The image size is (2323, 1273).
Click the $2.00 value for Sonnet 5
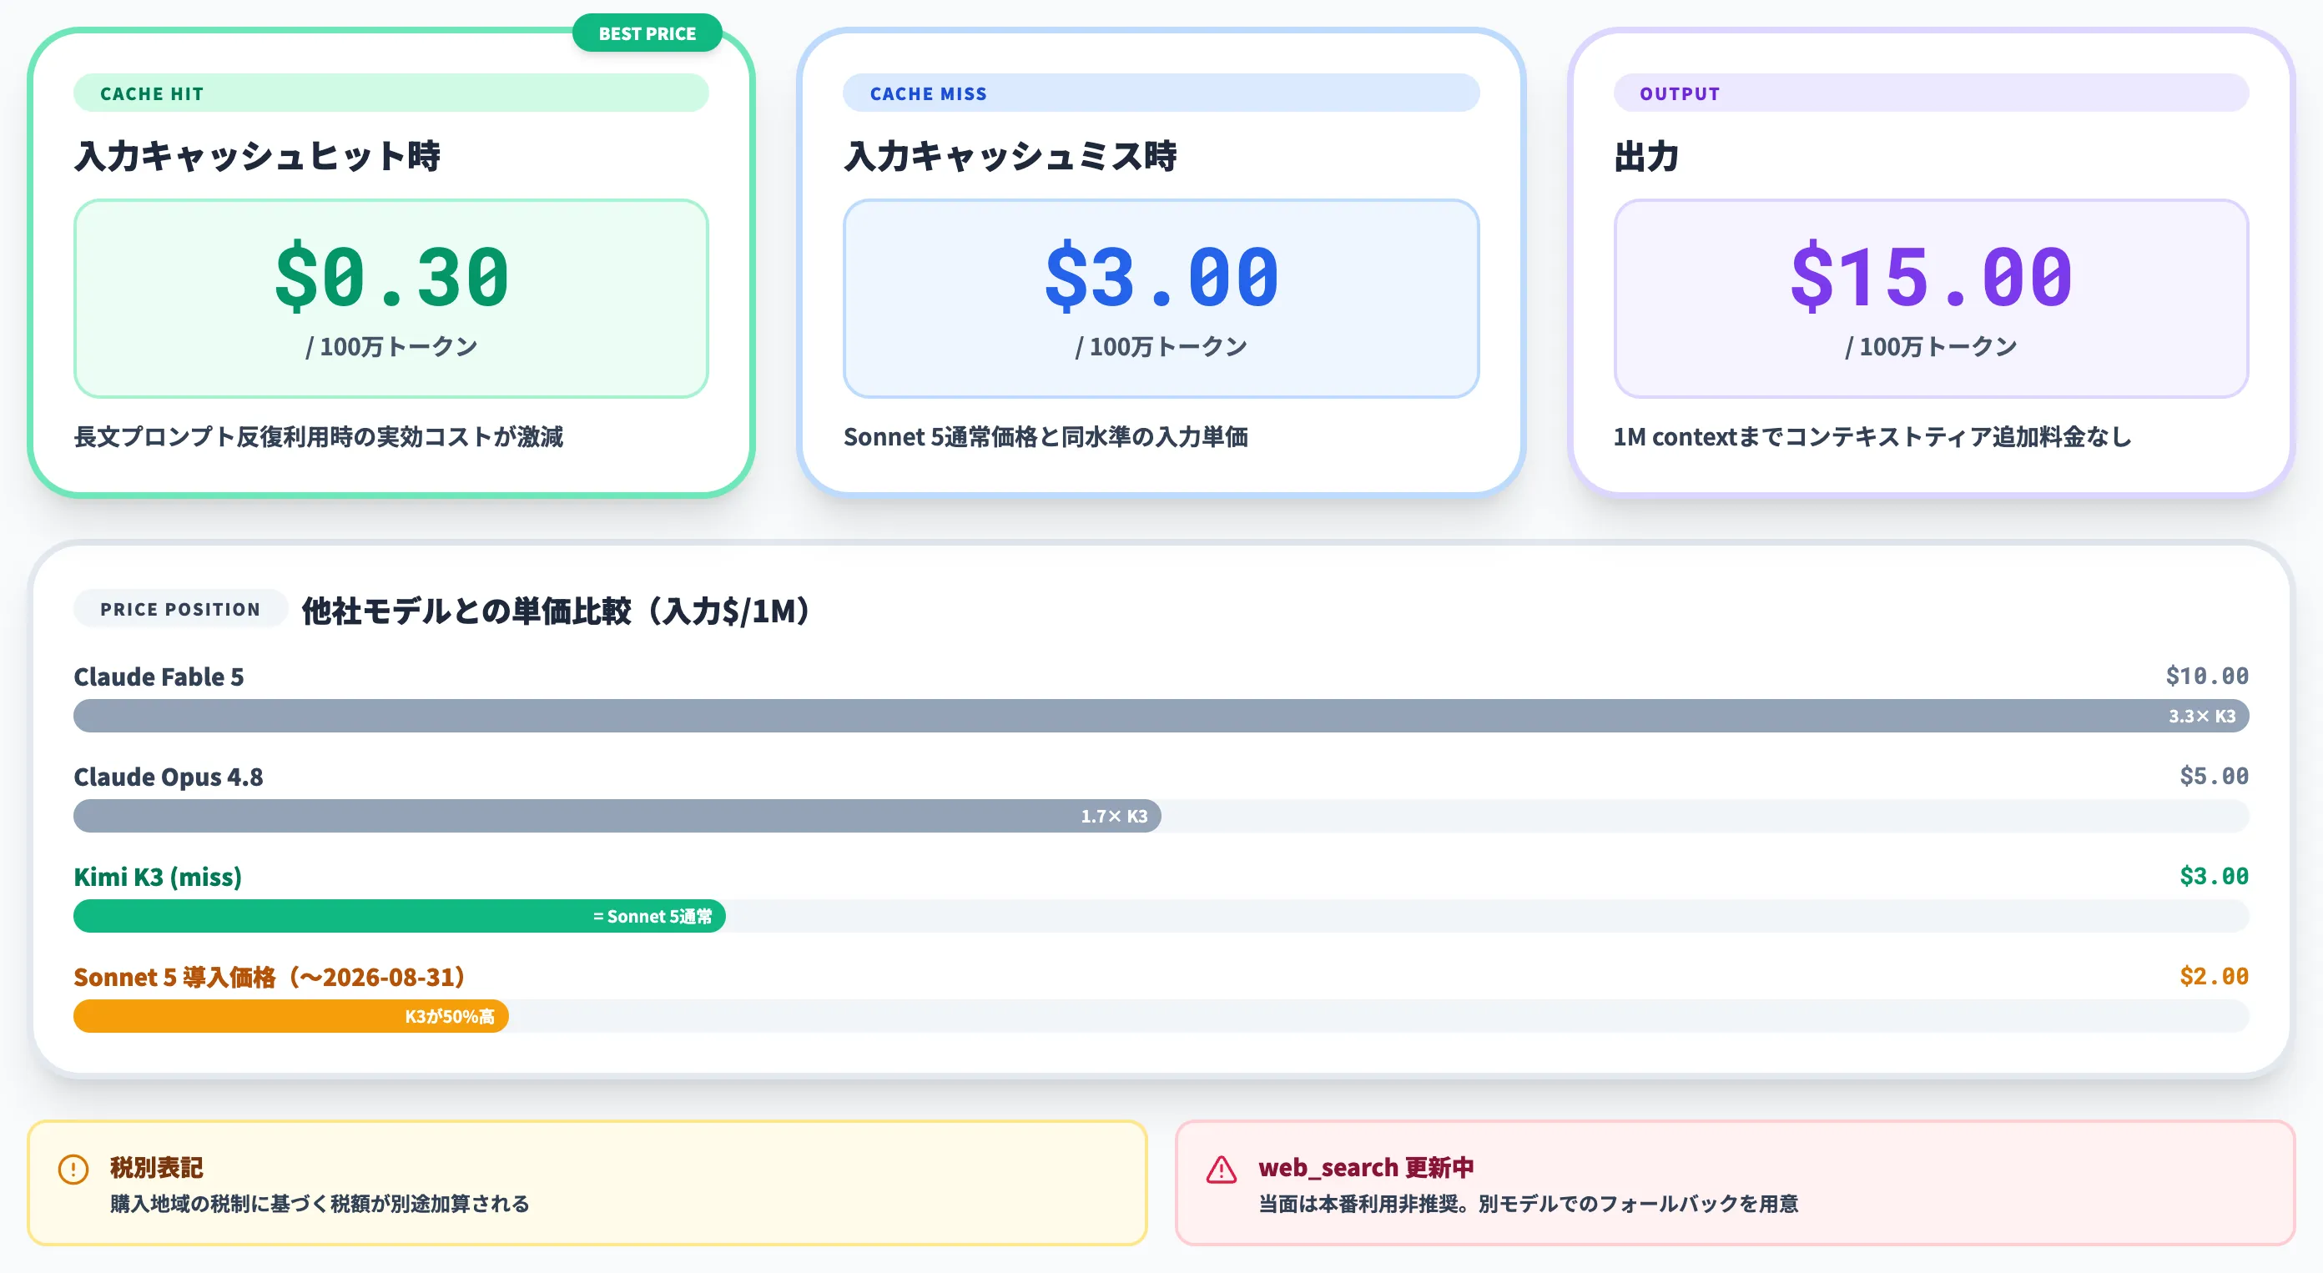tap(2214, 976)
